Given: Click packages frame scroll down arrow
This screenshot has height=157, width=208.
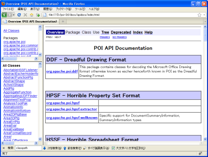Looking at the screenshot, I should tap(40, 54).
